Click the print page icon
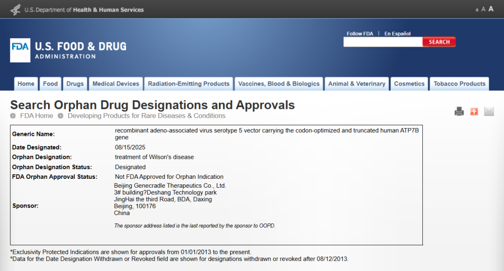Image resolution: width=504 pixels, height=271 pixels. tap(459, 111)
